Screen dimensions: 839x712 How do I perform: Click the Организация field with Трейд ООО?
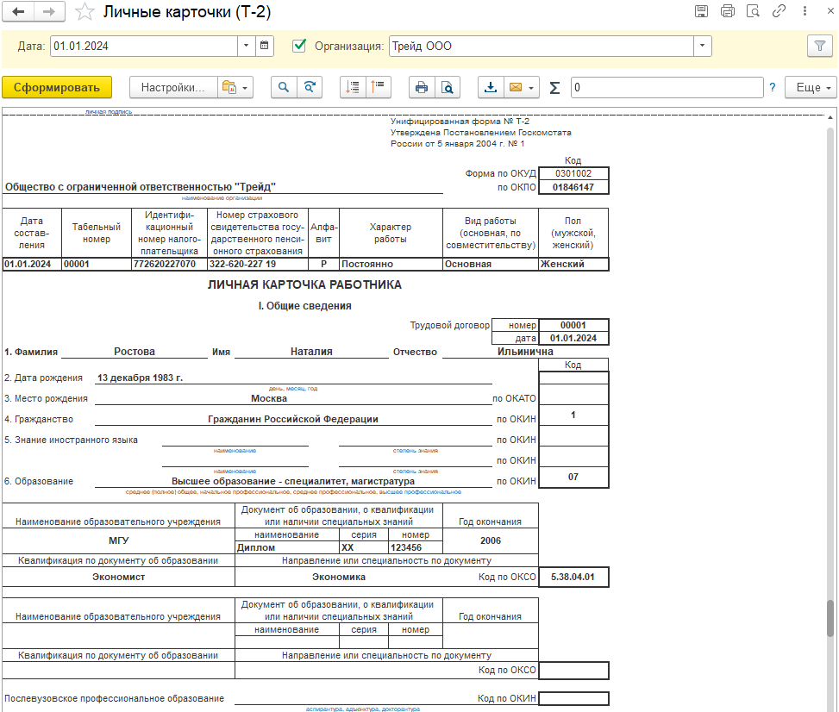coord(542,46)
